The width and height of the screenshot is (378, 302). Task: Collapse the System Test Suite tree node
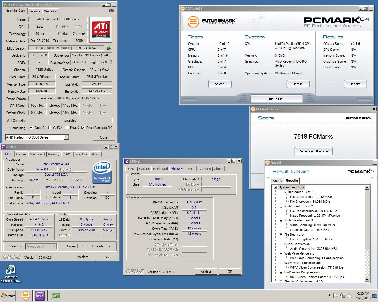pyautogui.click(x=275, y=187)
